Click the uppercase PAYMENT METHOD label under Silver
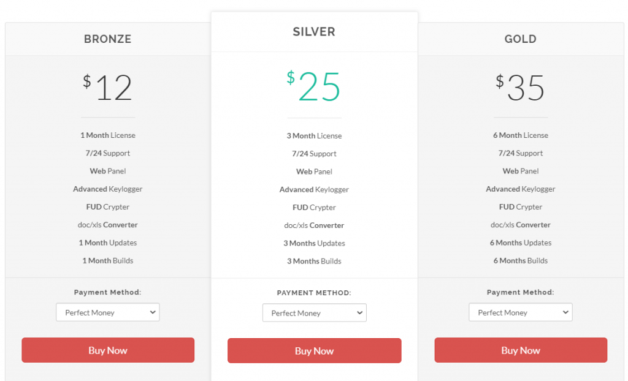 click(x=314, y=293)
